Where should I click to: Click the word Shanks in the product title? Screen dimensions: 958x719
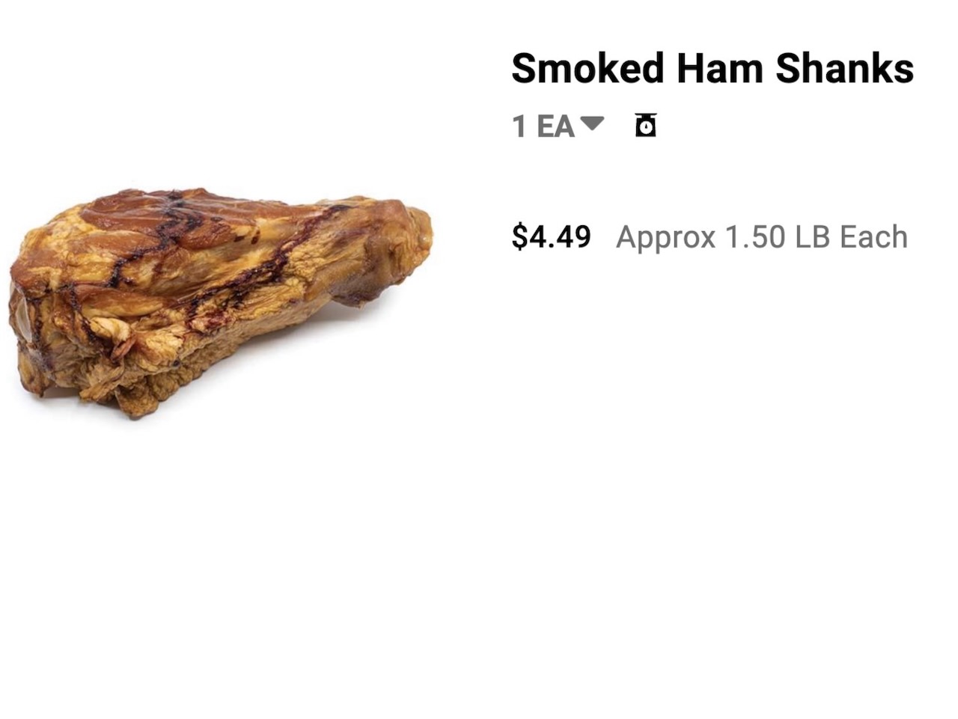pyautogui.click(x=844, y=68)
